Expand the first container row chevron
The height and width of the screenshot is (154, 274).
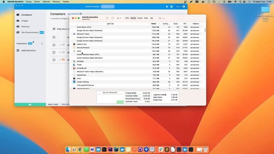pyautogui.click(x=60, y=45)
